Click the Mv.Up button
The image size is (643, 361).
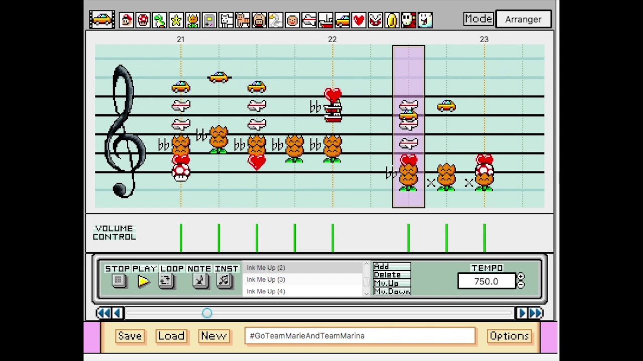(392, 283)
